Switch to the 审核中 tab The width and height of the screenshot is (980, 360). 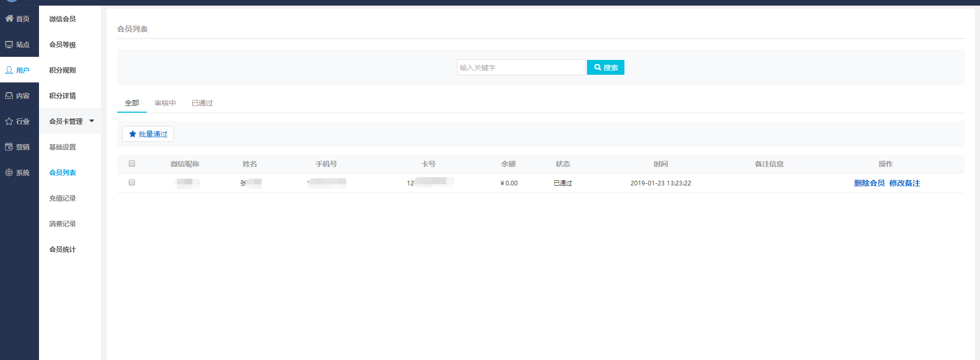click(165, 103)
